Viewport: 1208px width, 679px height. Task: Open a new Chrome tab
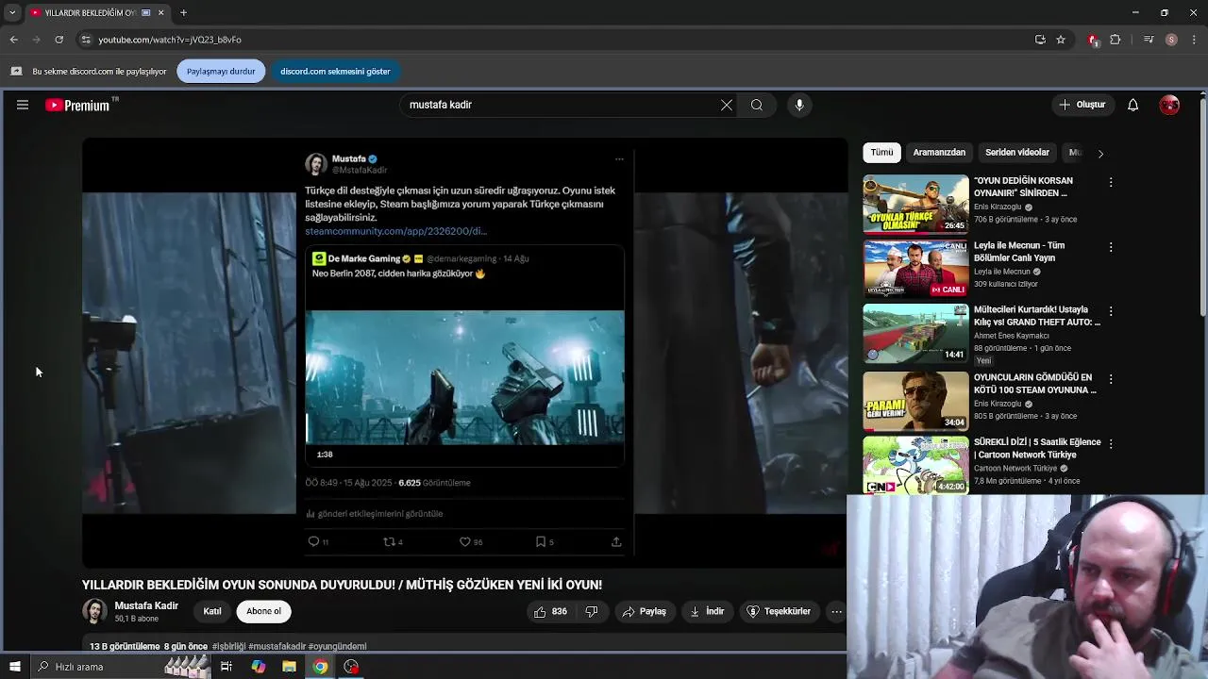pos(183,12)
